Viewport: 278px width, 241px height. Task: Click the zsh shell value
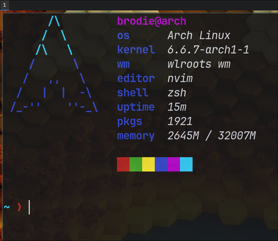click(x=177, y=93)
